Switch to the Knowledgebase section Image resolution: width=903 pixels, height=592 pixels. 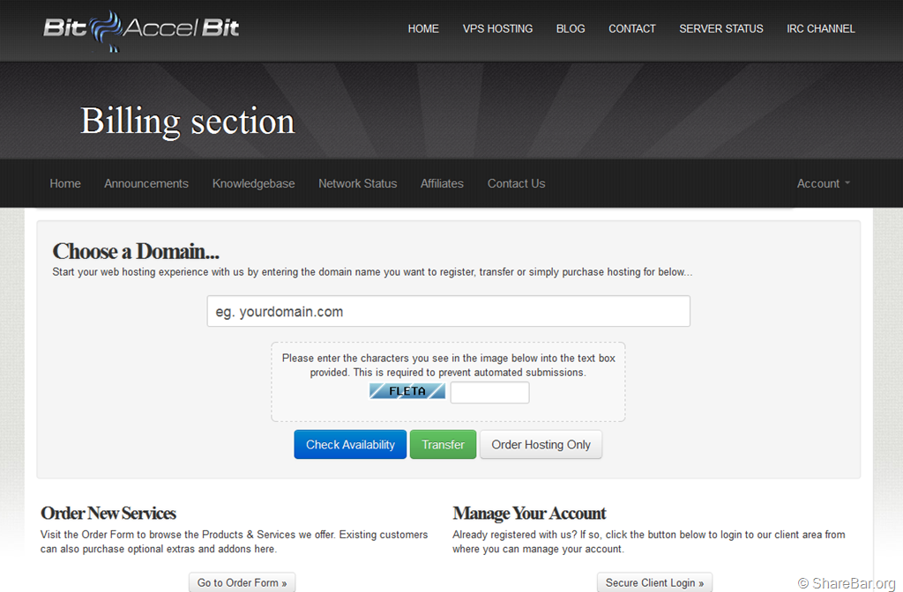pyautogui.click(x=253, y=183)
